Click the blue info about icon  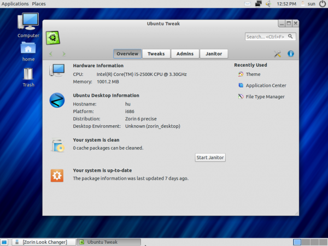click(x=291, y=54)
